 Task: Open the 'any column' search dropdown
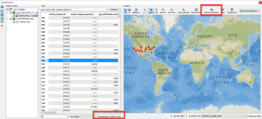coord(83,116)
